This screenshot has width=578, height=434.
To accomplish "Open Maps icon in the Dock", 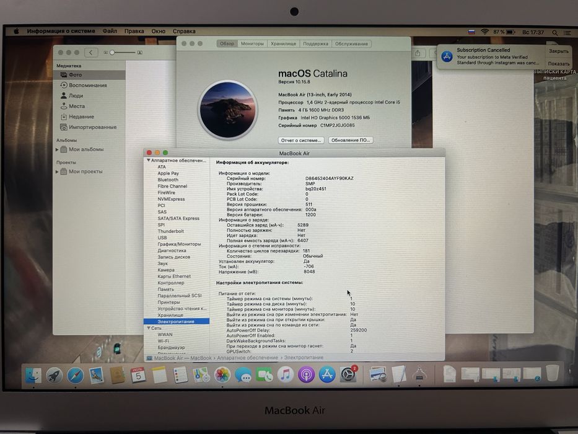I will (201, 375).
